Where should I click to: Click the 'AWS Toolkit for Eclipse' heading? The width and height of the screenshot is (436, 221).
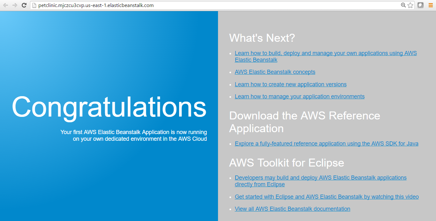click(287, 163)
